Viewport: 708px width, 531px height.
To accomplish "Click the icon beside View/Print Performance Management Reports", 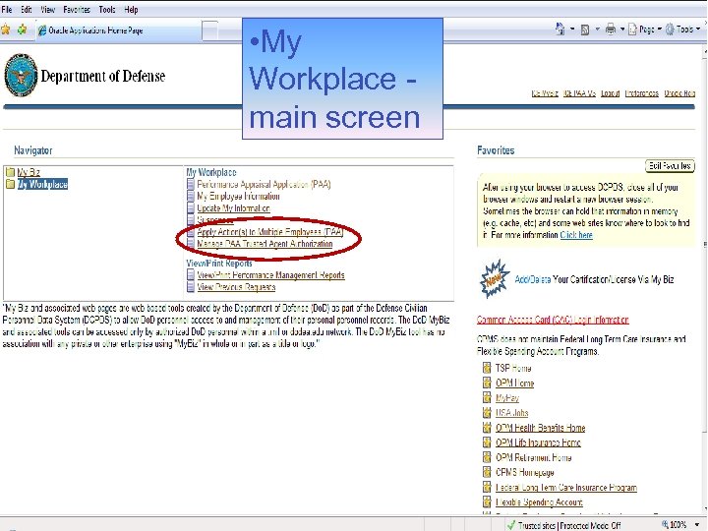I will coord(191,275).
